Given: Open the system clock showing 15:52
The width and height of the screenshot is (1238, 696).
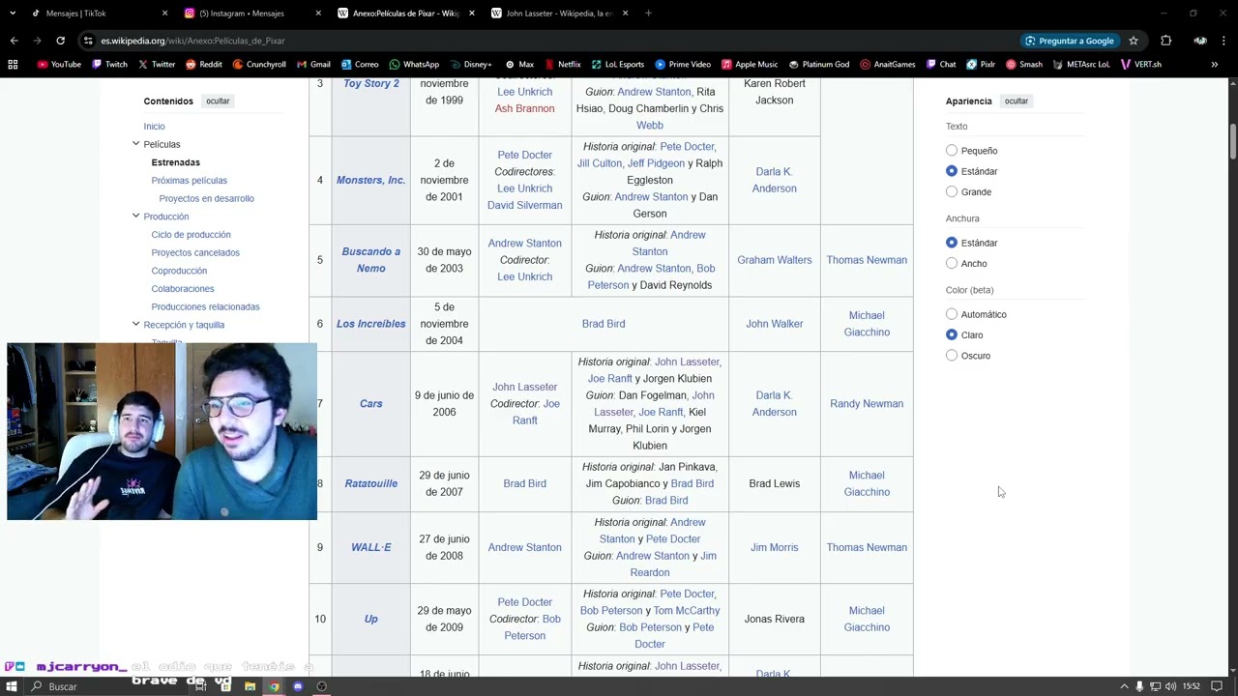Looking at the screenshot, I should (x=1191, y=686).
